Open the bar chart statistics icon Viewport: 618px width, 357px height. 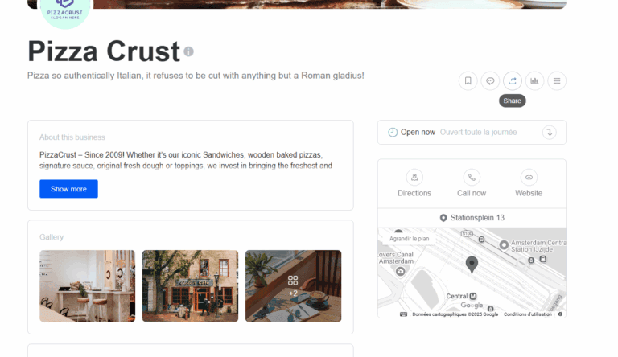click(534, 80)
